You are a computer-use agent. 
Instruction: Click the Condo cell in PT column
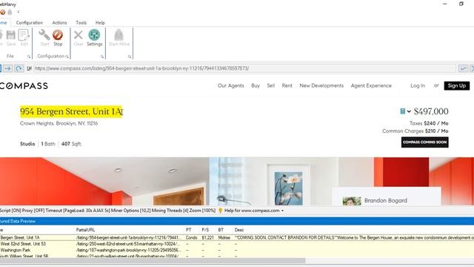coord(191,237)
